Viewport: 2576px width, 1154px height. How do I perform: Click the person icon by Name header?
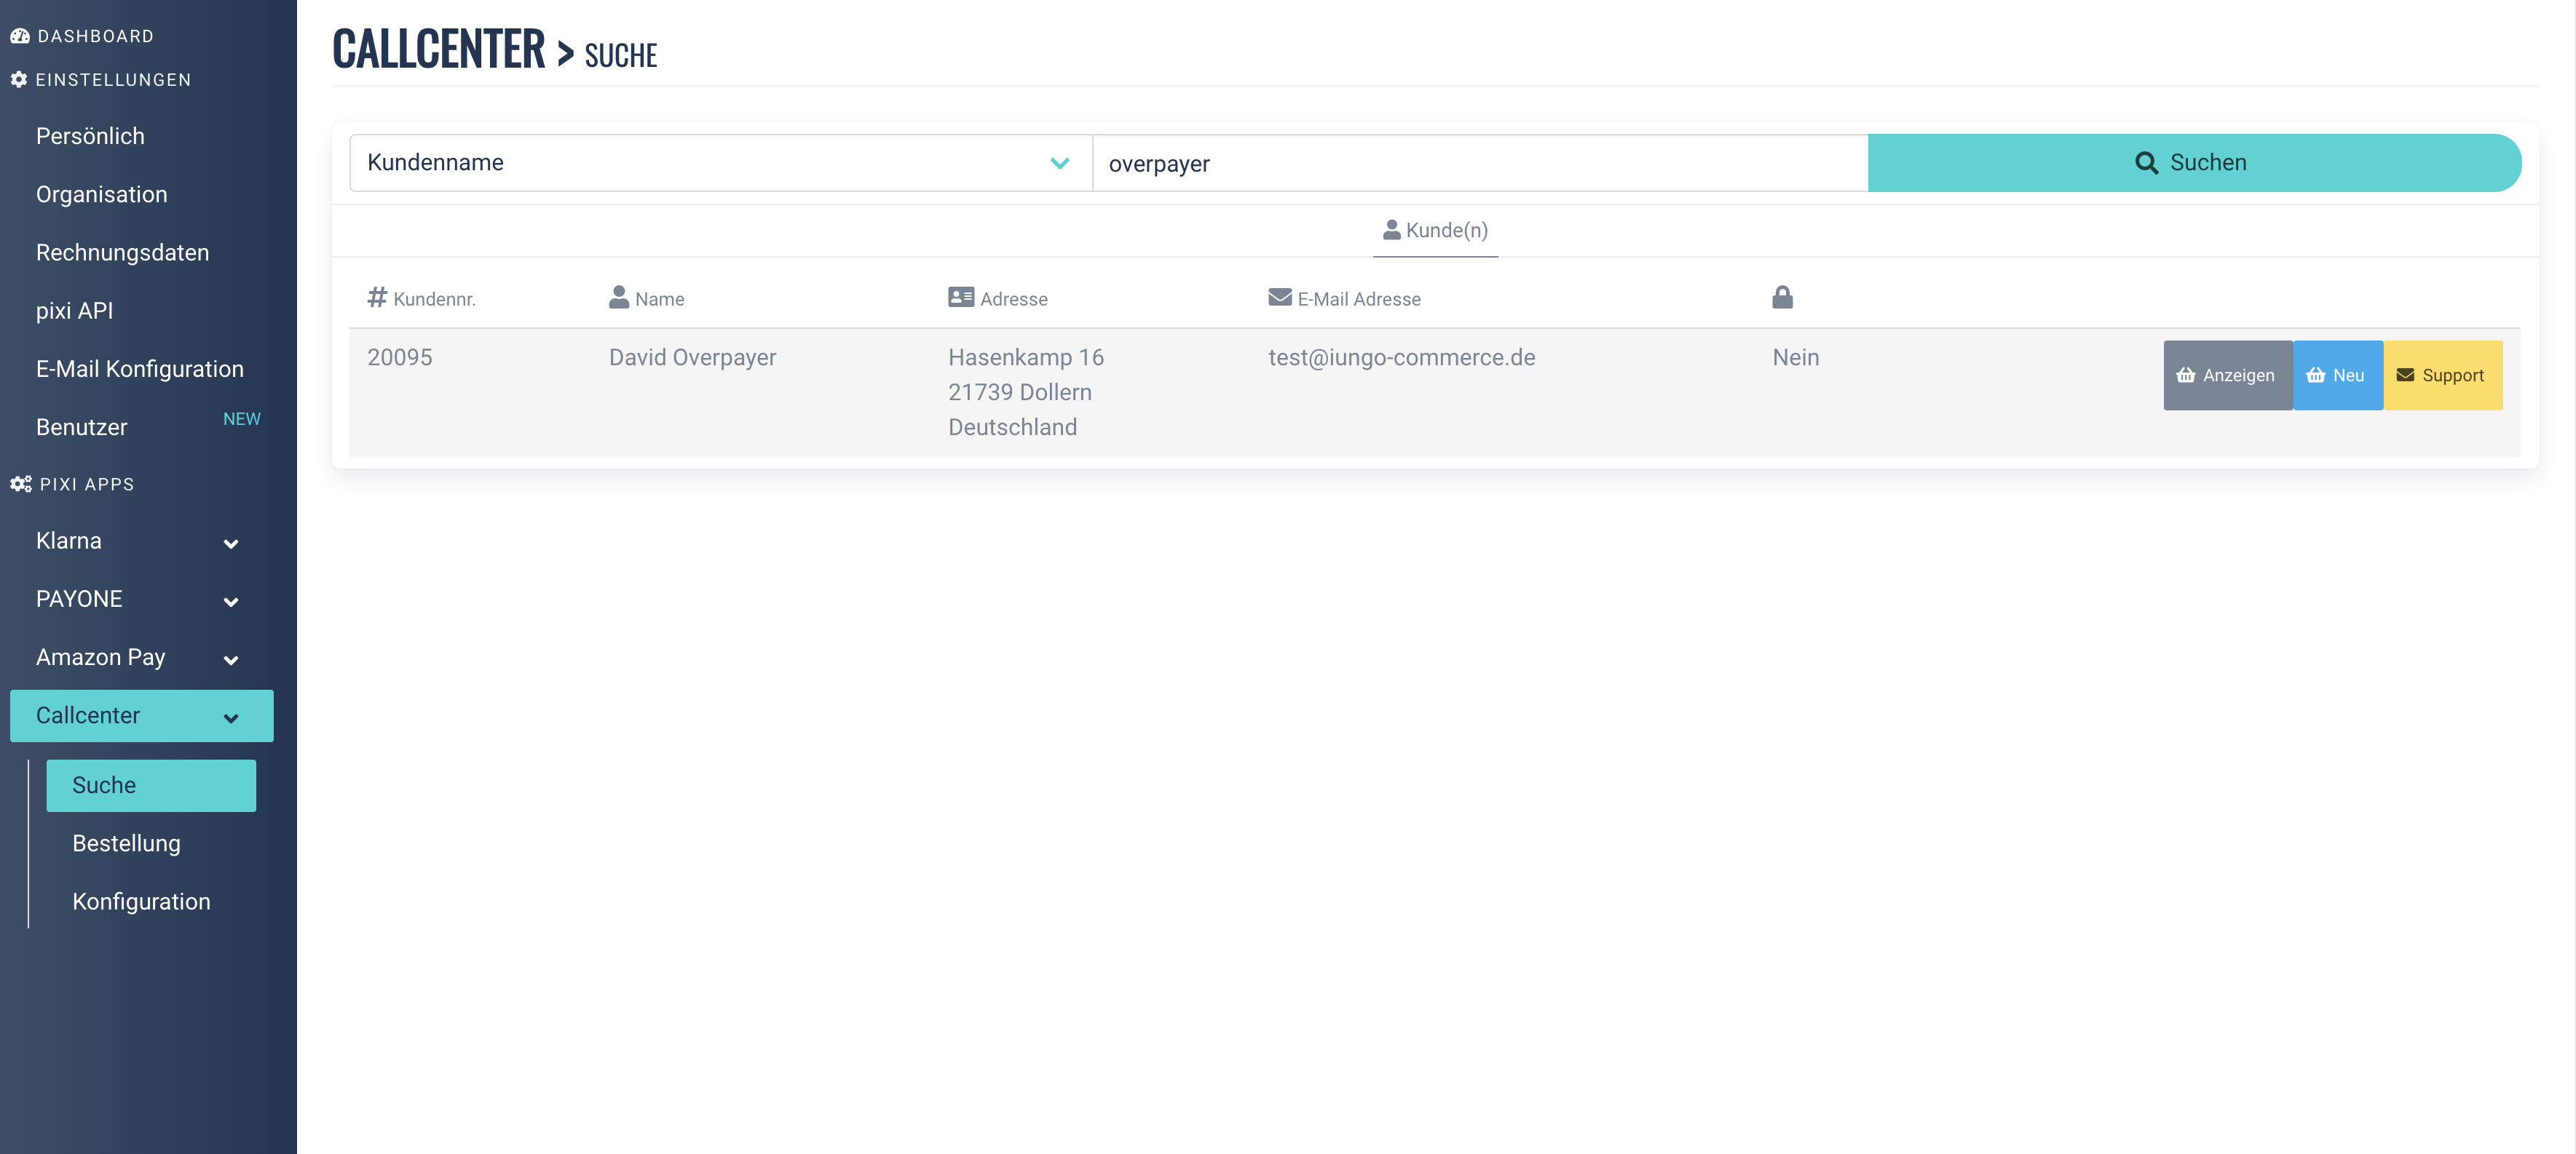[619, 297]
